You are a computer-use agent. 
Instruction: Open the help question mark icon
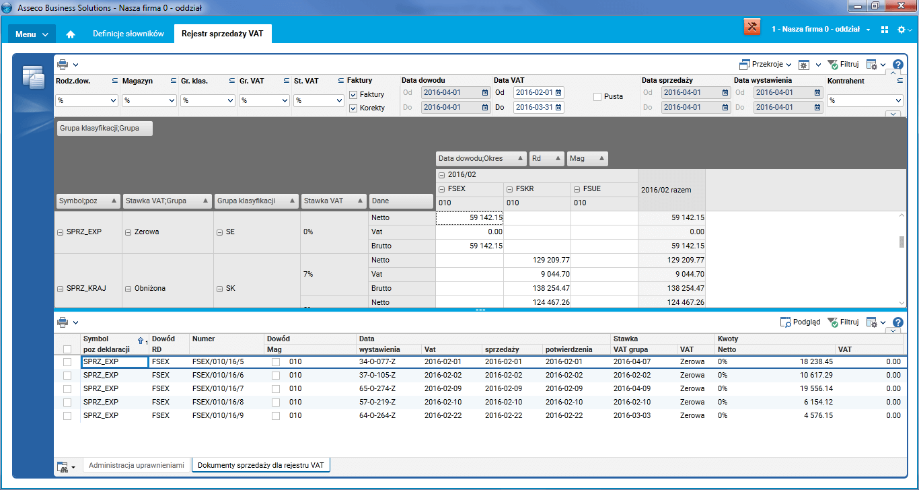point(897,65)
